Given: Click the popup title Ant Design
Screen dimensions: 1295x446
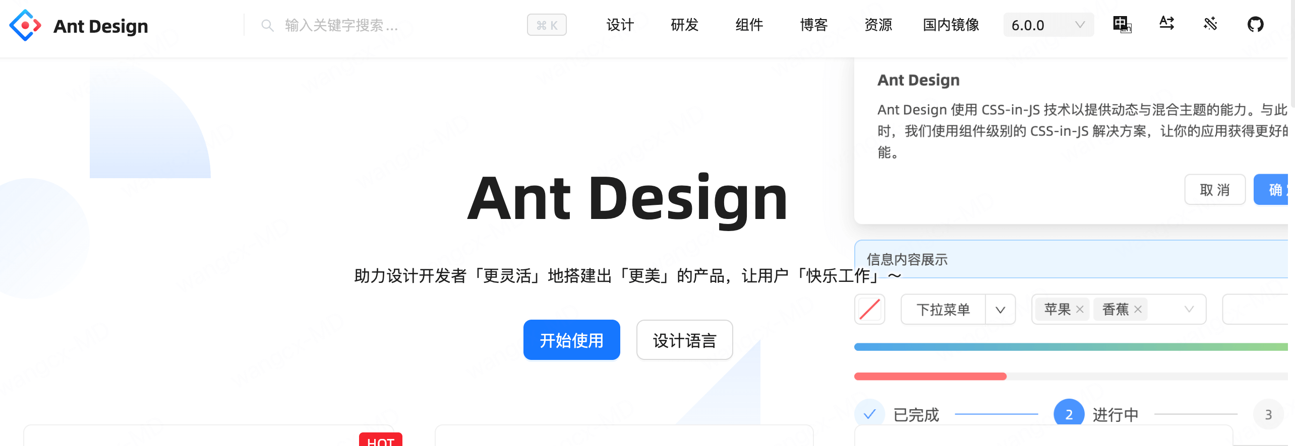Looking at the screenshot, I should point(918,80).
